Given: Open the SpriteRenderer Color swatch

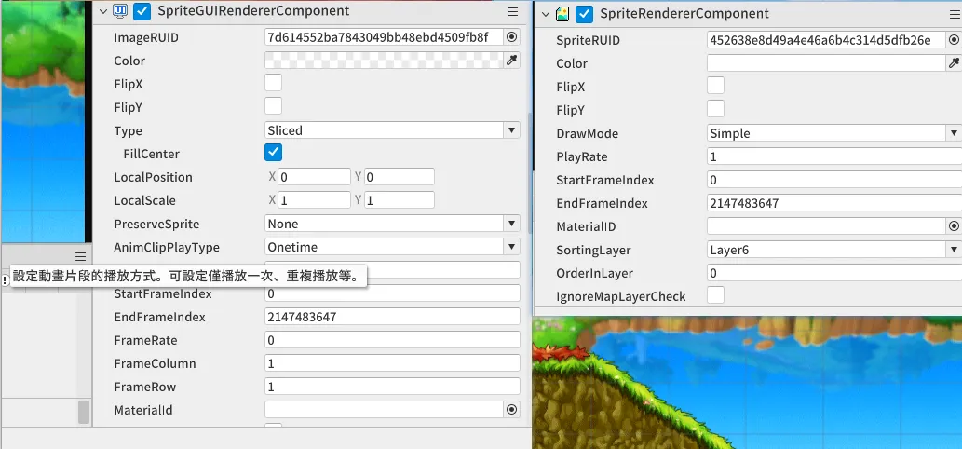Looking at the screenshot, I should pos(826,63).
